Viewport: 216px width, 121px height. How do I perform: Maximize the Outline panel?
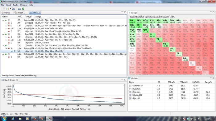point(214,78)
